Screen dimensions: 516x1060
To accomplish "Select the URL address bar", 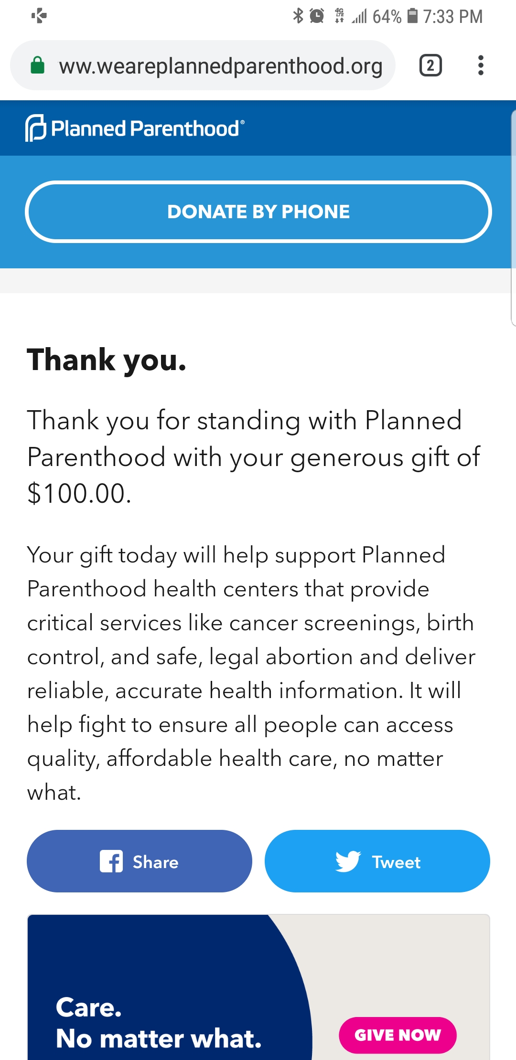I will [x=220, y=66].
